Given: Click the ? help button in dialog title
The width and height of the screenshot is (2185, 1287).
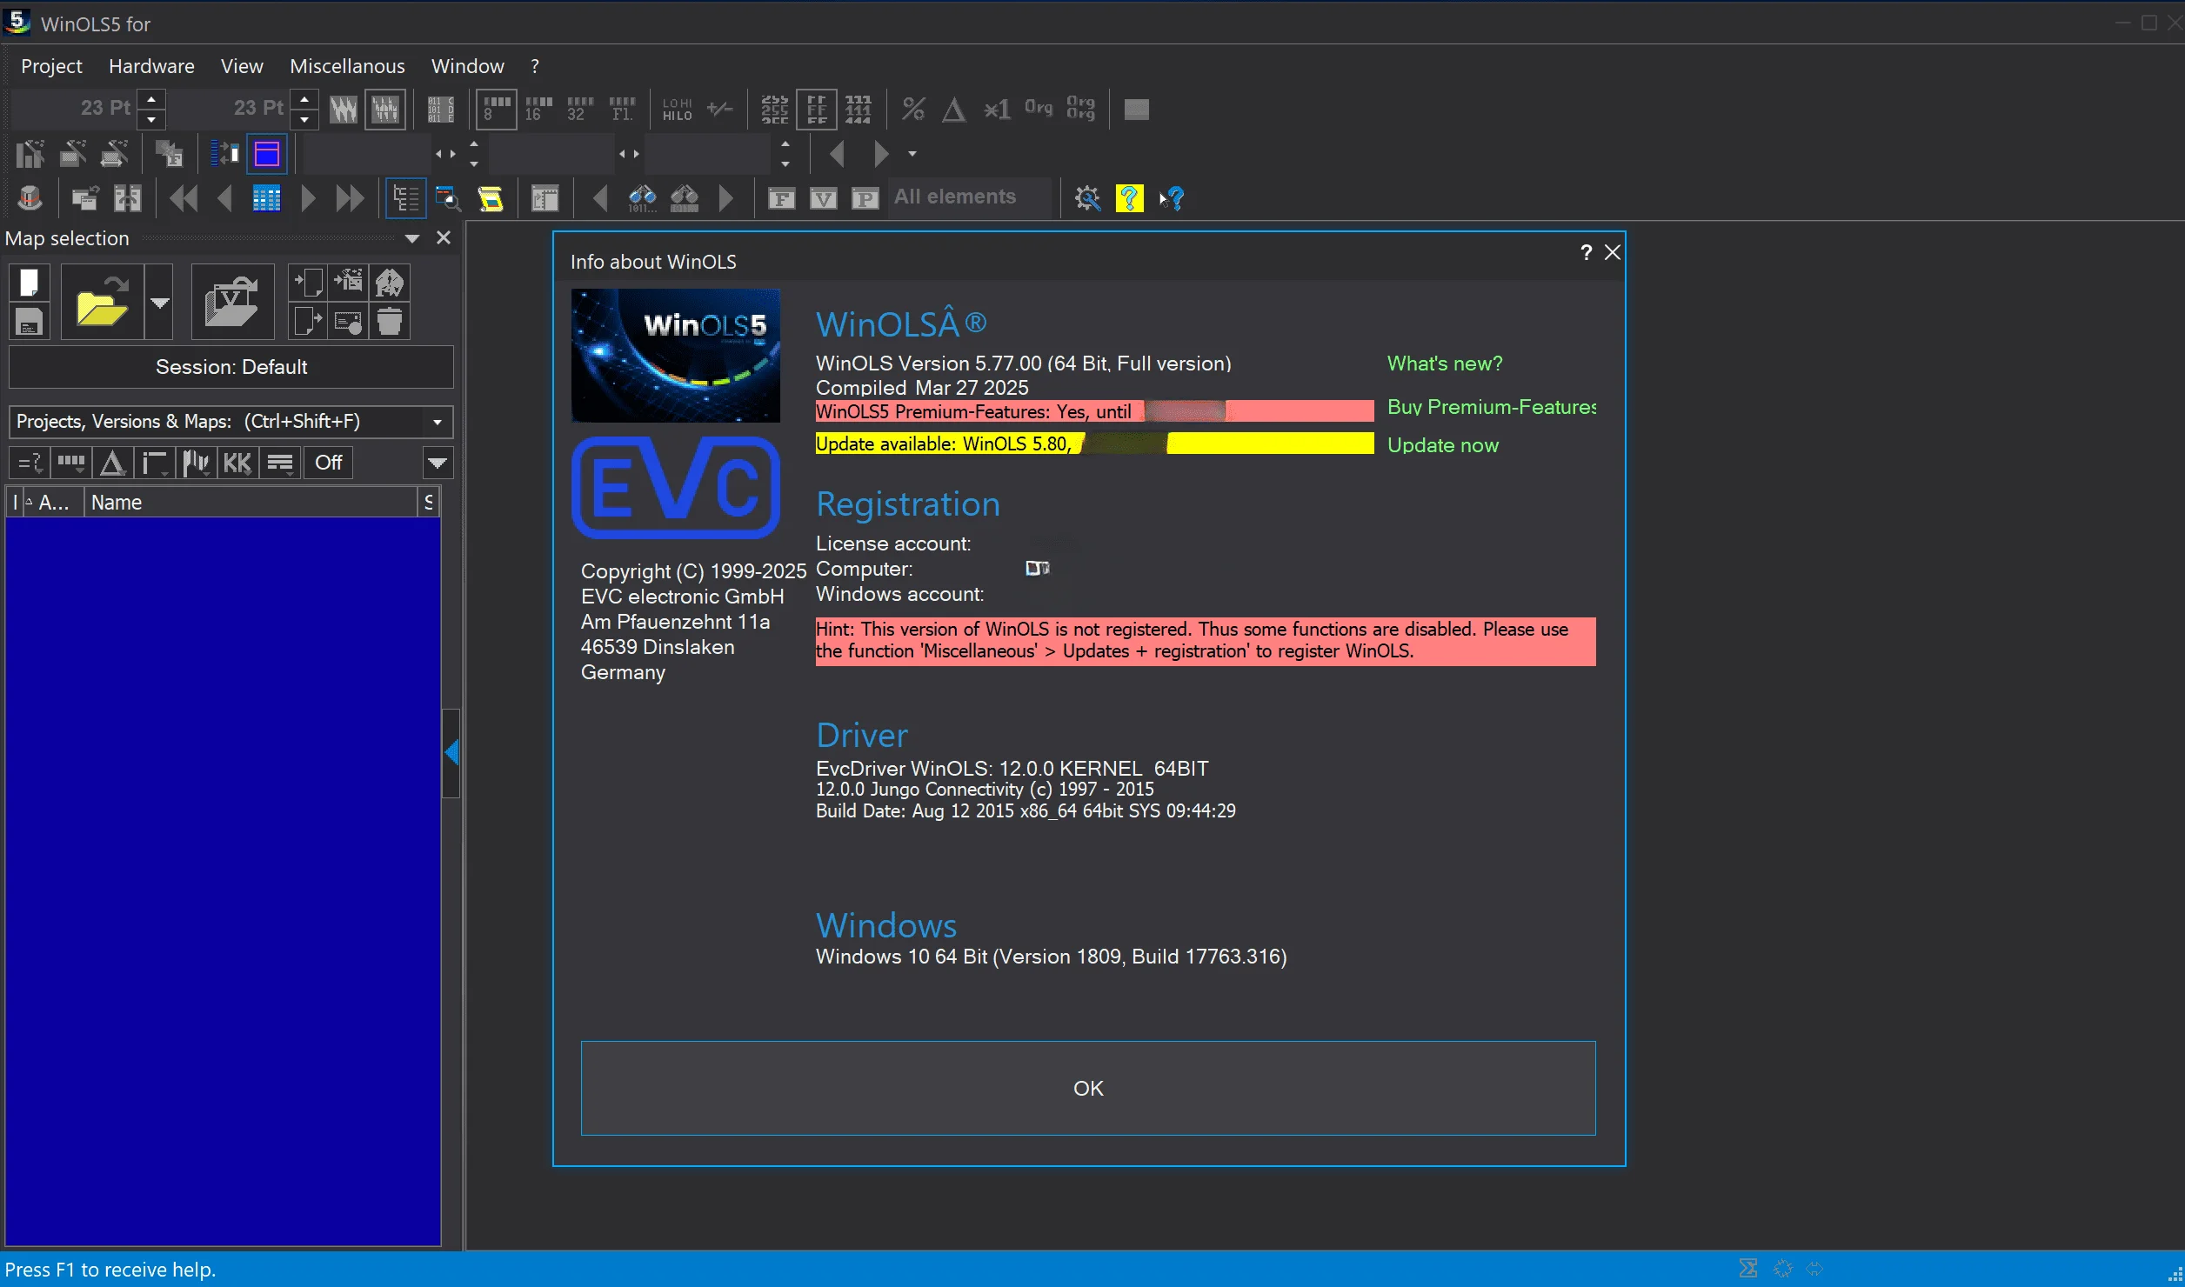Looking at the screenshot, I should (1586, 252).
